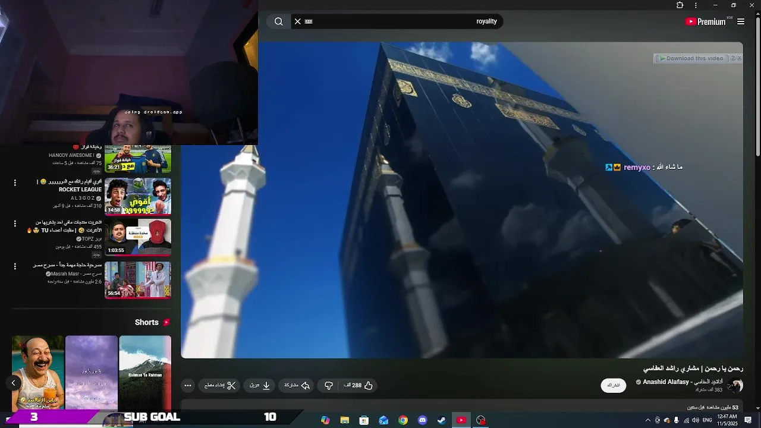The image size is (761, 428).
Task: Open the 'Rahman Ya Rahman' mountain Short
Action: coord(145,373)
